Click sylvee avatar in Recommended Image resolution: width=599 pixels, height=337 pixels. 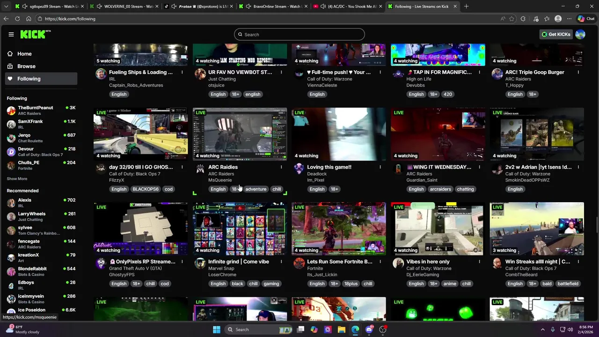point(11,230)
